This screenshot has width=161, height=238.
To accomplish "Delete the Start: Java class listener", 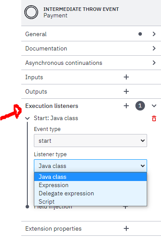I will click(154, 118).
